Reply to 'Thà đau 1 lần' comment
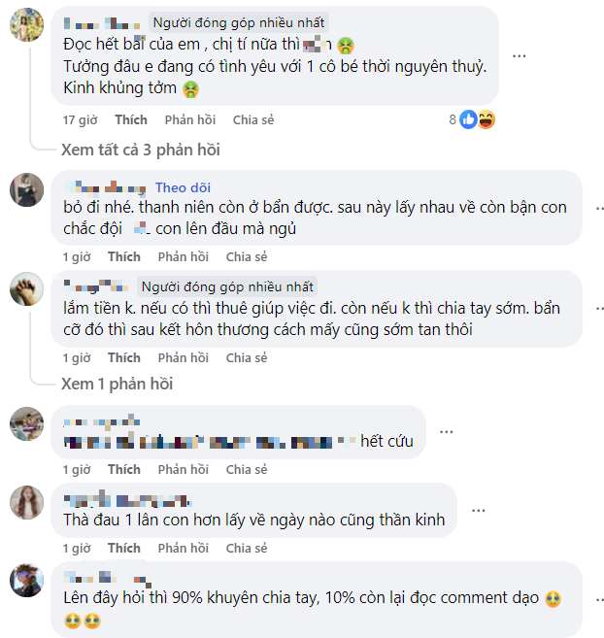This screenshot has height=638, width=604. pos(184,549)
